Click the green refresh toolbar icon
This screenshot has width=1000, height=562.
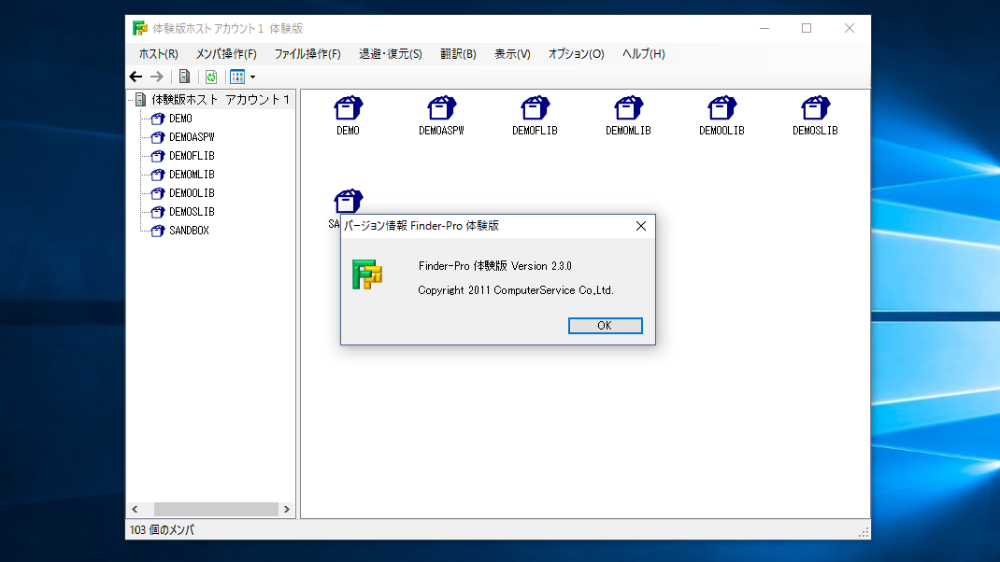point(211,77)
